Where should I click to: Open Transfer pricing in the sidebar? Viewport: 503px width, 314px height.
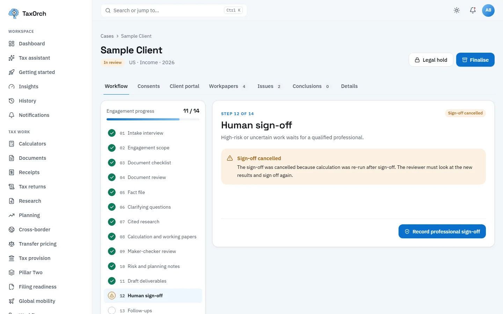coord(46,244)
